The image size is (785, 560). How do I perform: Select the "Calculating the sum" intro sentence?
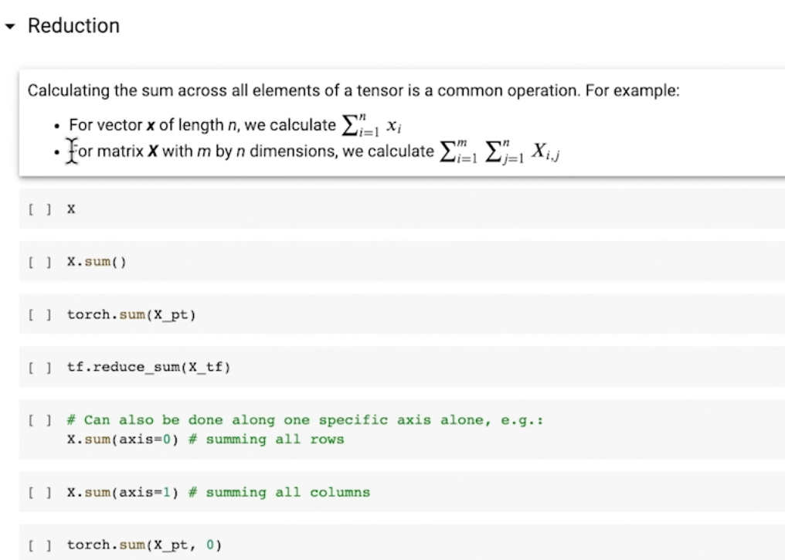353,90
